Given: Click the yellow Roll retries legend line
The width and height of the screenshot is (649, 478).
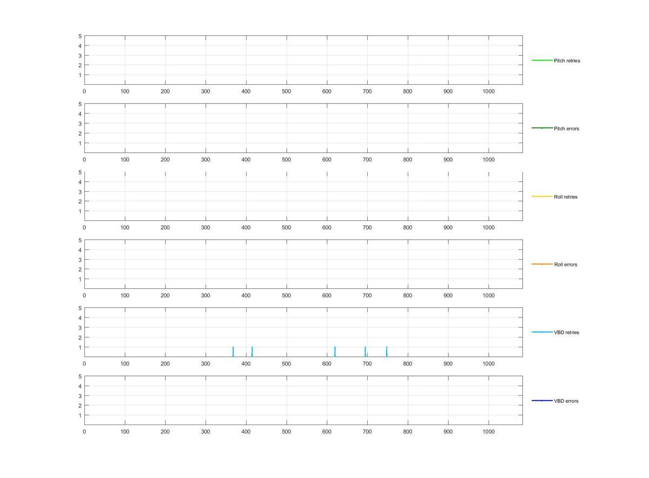Looking at the screenshot, I should (542, 196).
